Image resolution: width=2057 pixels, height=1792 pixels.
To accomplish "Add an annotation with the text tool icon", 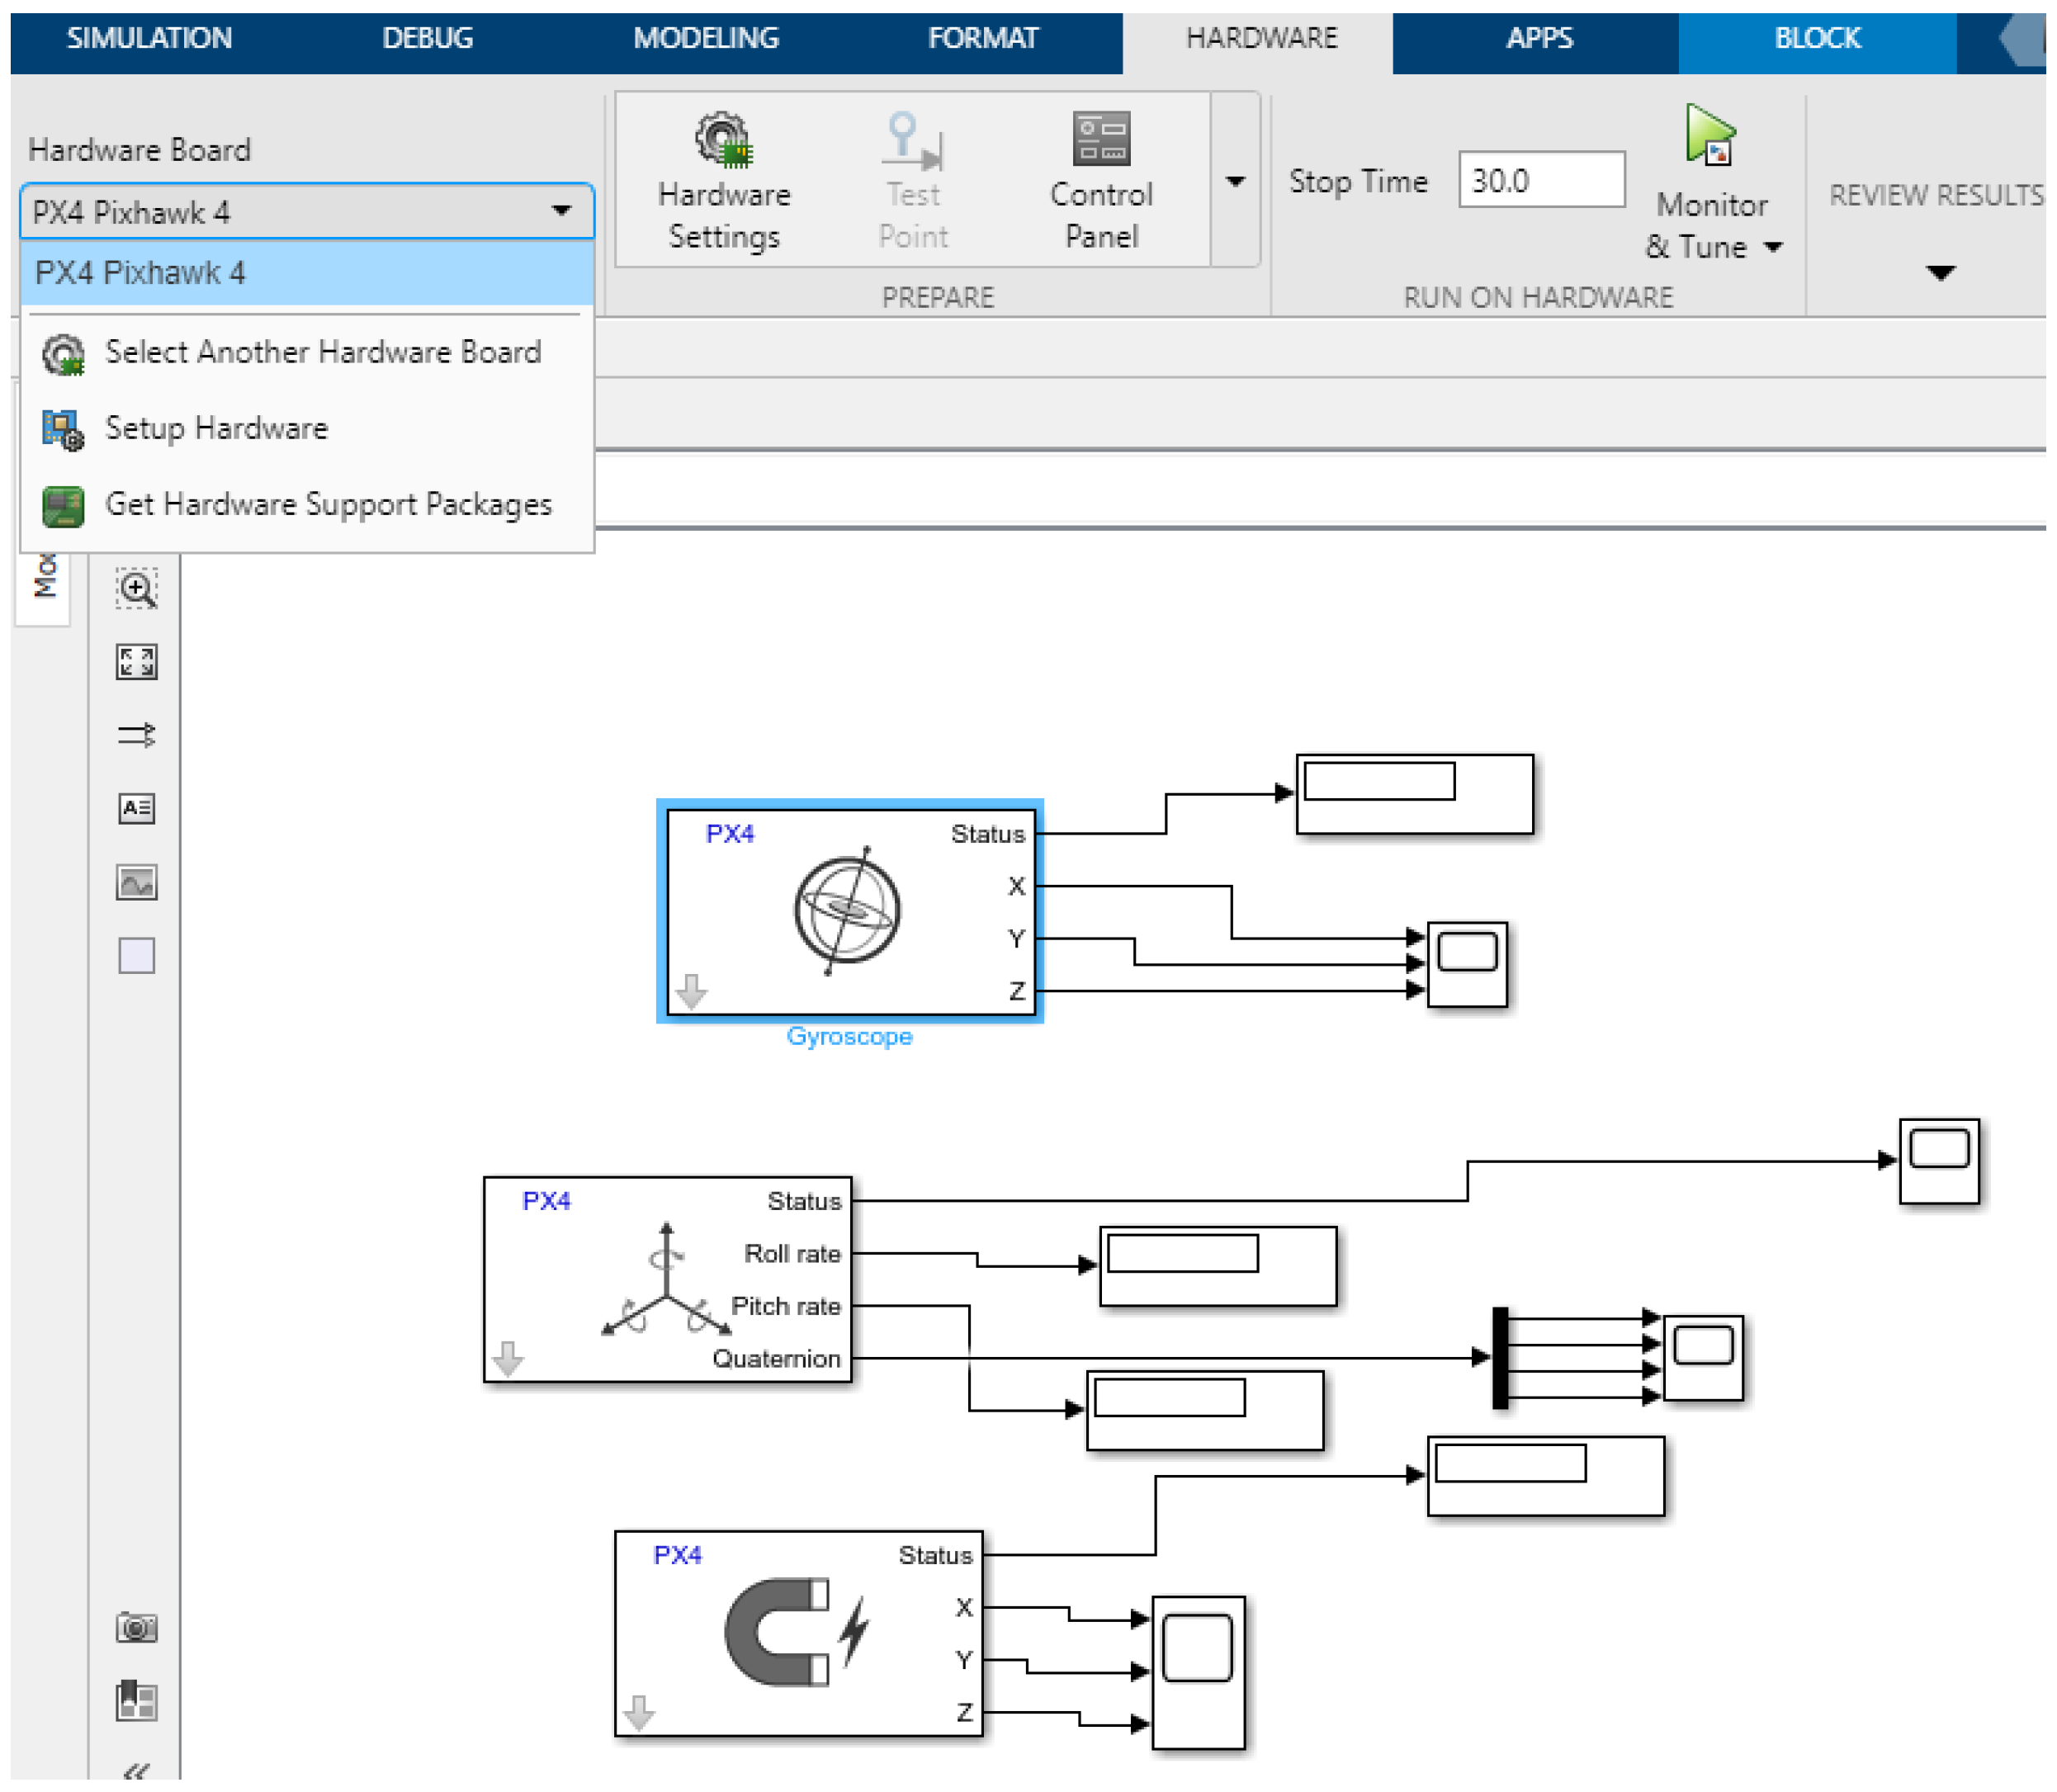I will coord(136,808).
